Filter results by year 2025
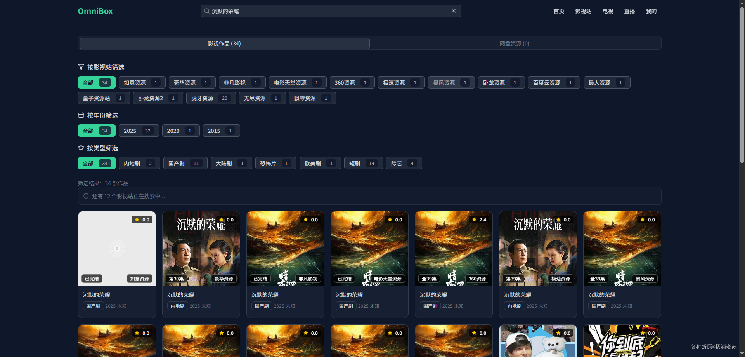Screen dimensions: 745x357 coord(139,131)
